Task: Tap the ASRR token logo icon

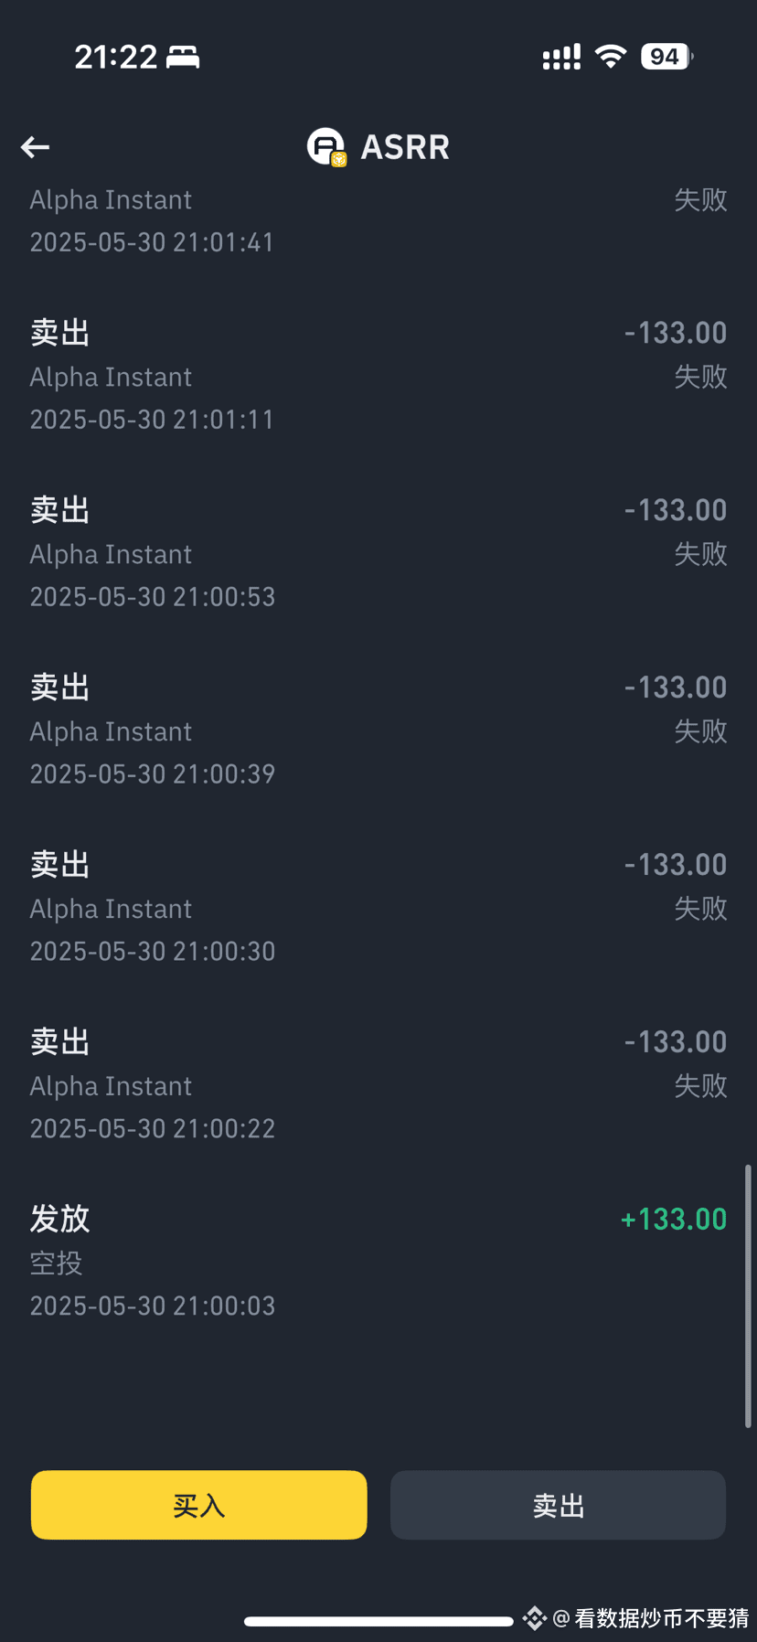Action: [326, 146]
